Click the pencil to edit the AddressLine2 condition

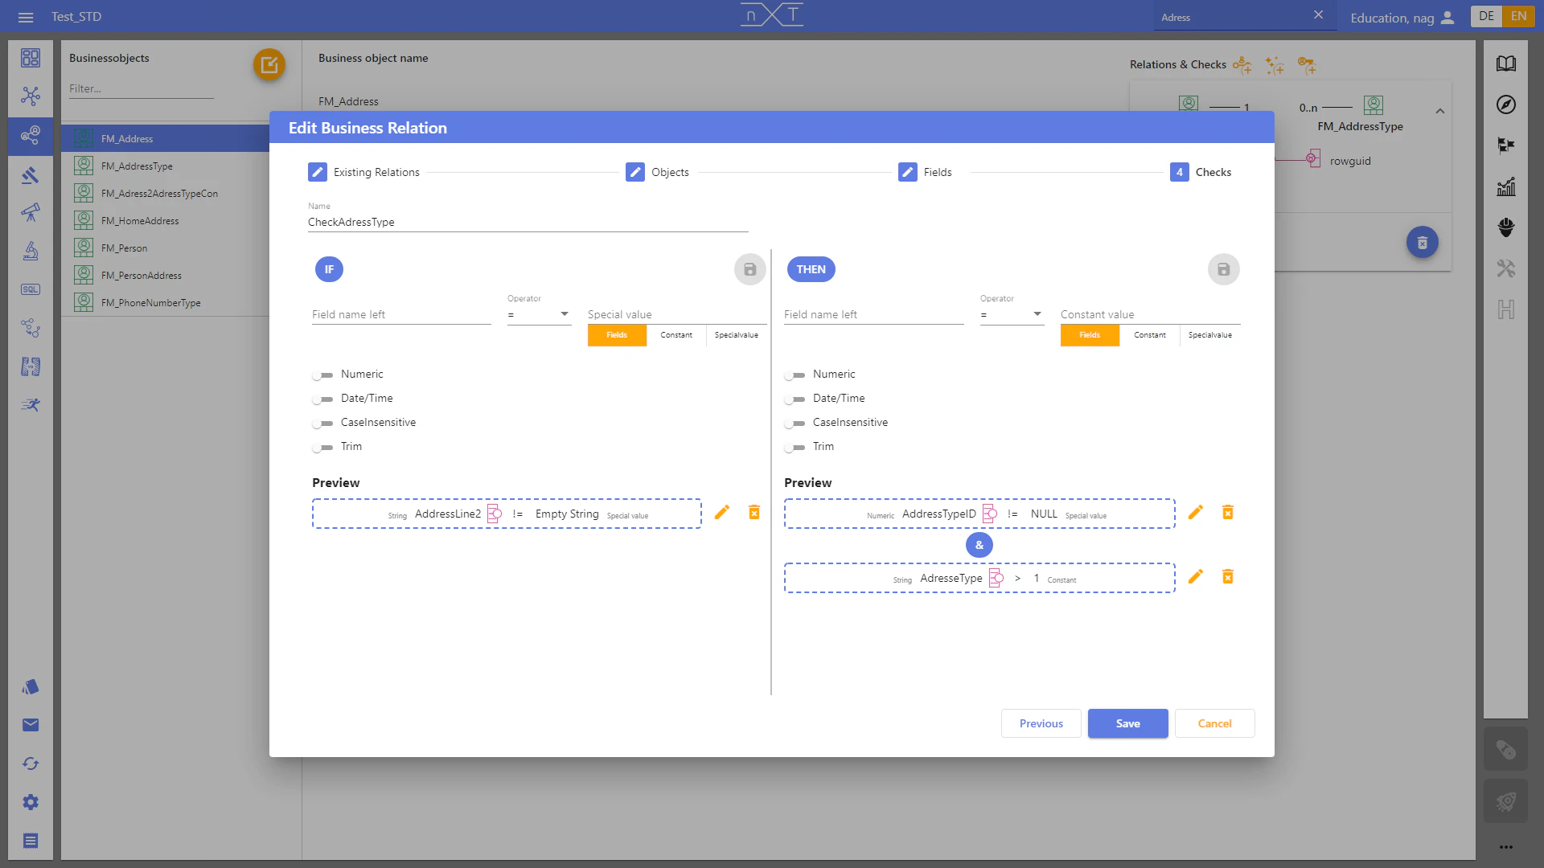(721, 512)
